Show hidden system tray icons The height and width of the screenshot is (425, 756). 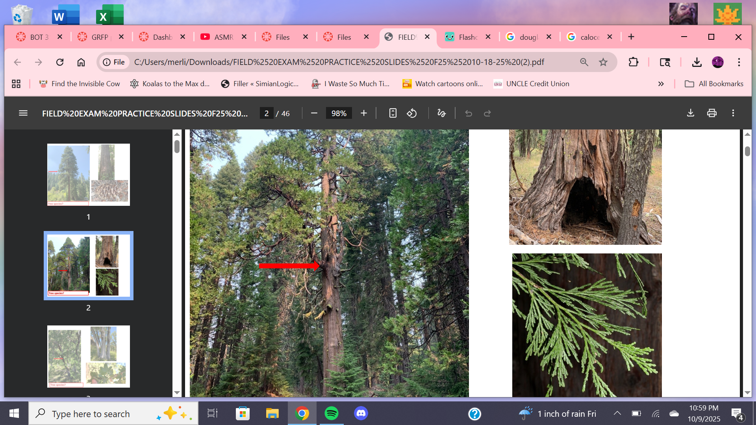617,413
